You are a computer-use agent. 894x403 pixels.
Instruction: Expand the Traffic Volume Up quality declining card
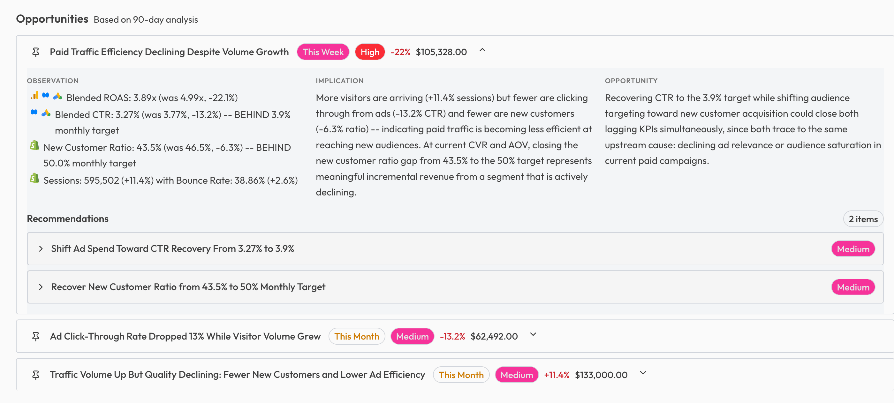[642, 374]
